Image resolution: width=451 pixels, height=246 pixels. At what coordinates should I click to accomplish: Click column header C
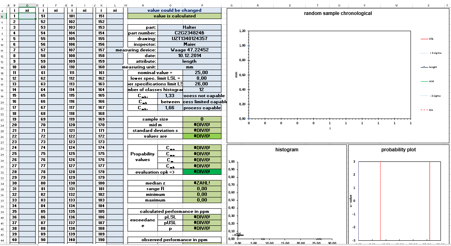click(x=27, y=5)
